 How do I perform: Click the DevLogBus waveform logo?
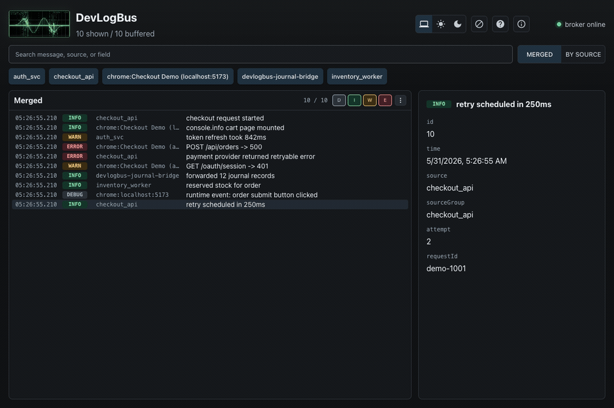[x=39, y=24]
